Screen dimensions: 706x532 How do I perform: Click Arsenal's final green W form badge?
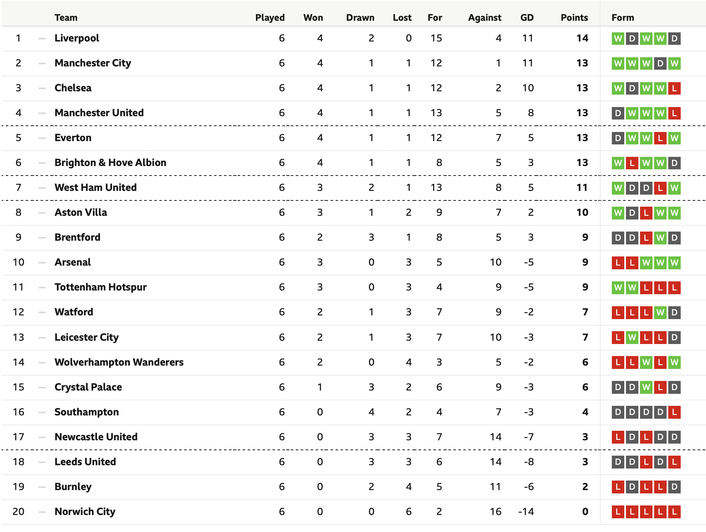tap(674, 263)
